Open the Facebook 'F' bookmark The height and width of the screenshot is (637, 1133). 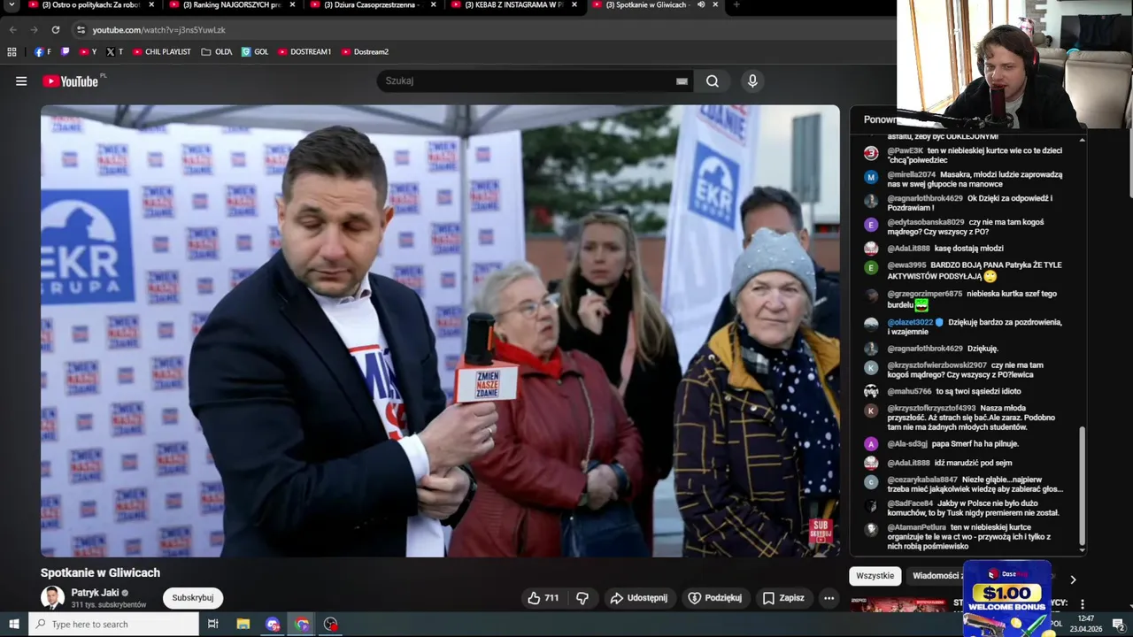coord(42,52)
